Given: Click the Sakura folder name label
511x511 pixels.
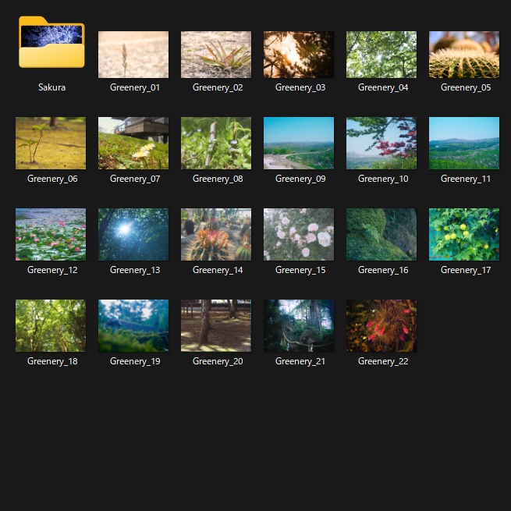Looking at the screenshot, I should click(x=51, y=87).
